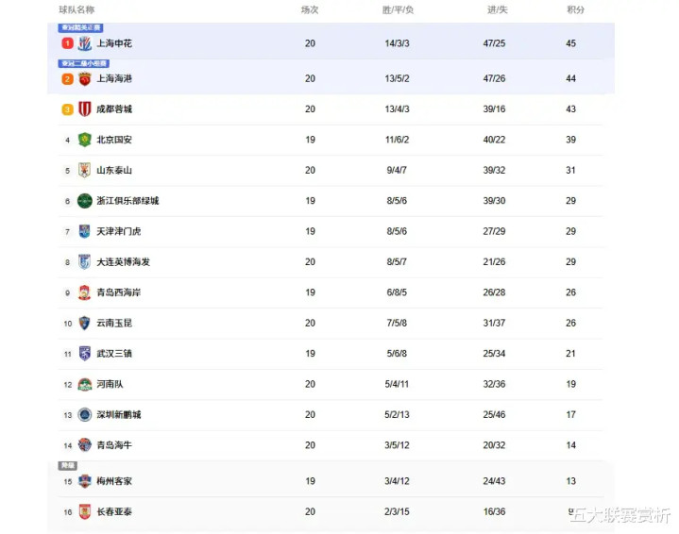Click the blue AFC Champions tag above rank 1
Screen dimensions: 679x534
point(80,27)
